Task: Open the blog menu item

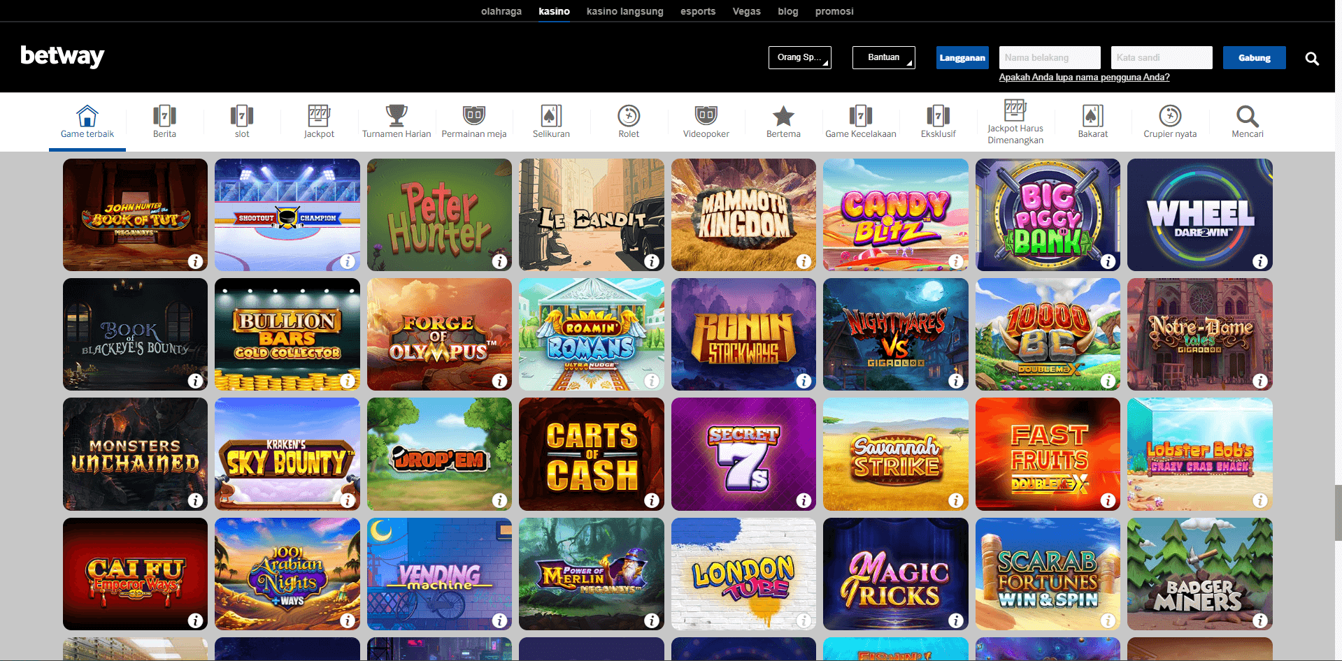Action: [788, 11]
